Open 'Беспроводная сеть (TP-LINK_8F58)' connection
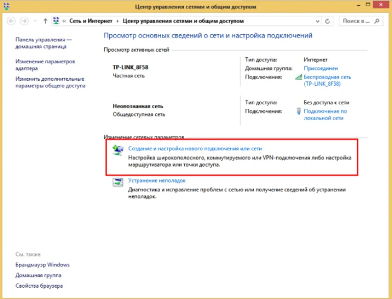 point(327,80)
